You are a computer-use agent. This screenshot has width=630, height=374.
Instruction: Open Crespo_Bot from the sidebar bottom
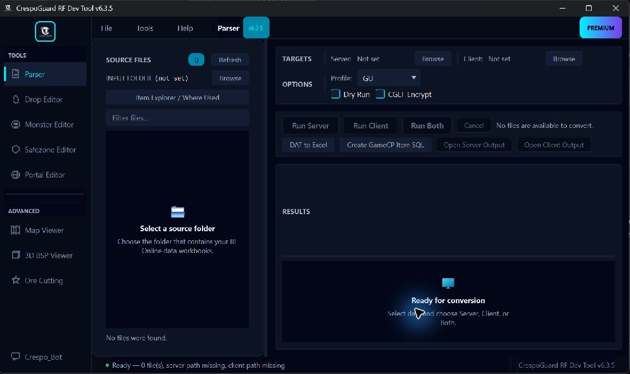click(45, 357)
